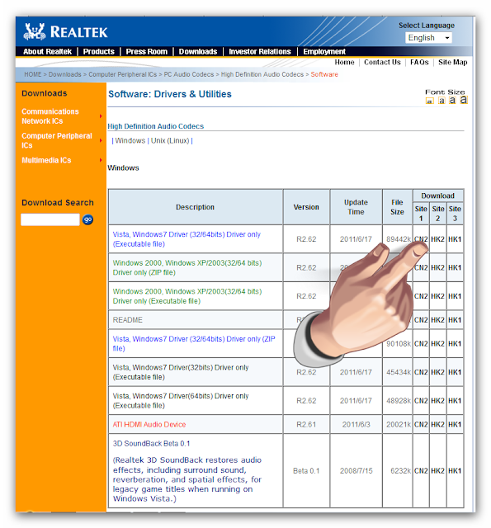Viewport: 491px width, 528px height.
Task: Select the second font size icon
Action: pos(441,101)
